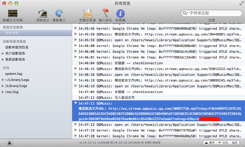This screenshot has width=245, height=147.
Task: Expand the ~/Library/Logs folder
Action: (x=3, y=80)
